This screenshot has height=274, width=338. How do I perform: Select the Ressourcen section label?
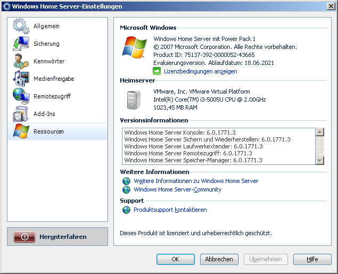[x=48, y=131]
